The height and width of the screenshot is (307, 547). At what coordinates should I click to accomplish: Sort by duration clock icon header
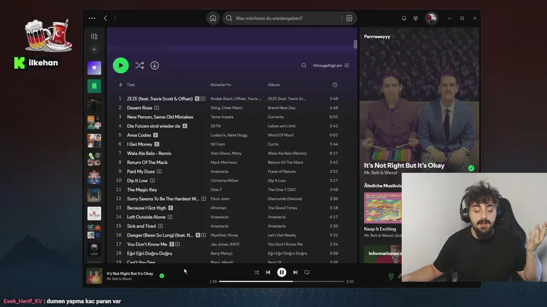coord(335,85)
